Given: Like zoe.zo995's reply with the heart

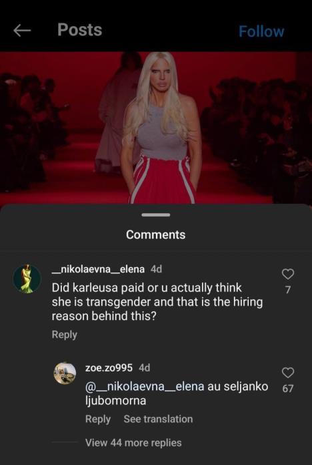Looking at the screenshot, I should point(288,373).
